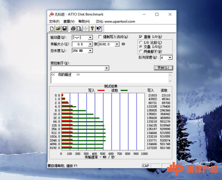The image size is (222, 180).
Task: Close the ATTO Disk Benchmark window
Action: click(x=170, y=14)
